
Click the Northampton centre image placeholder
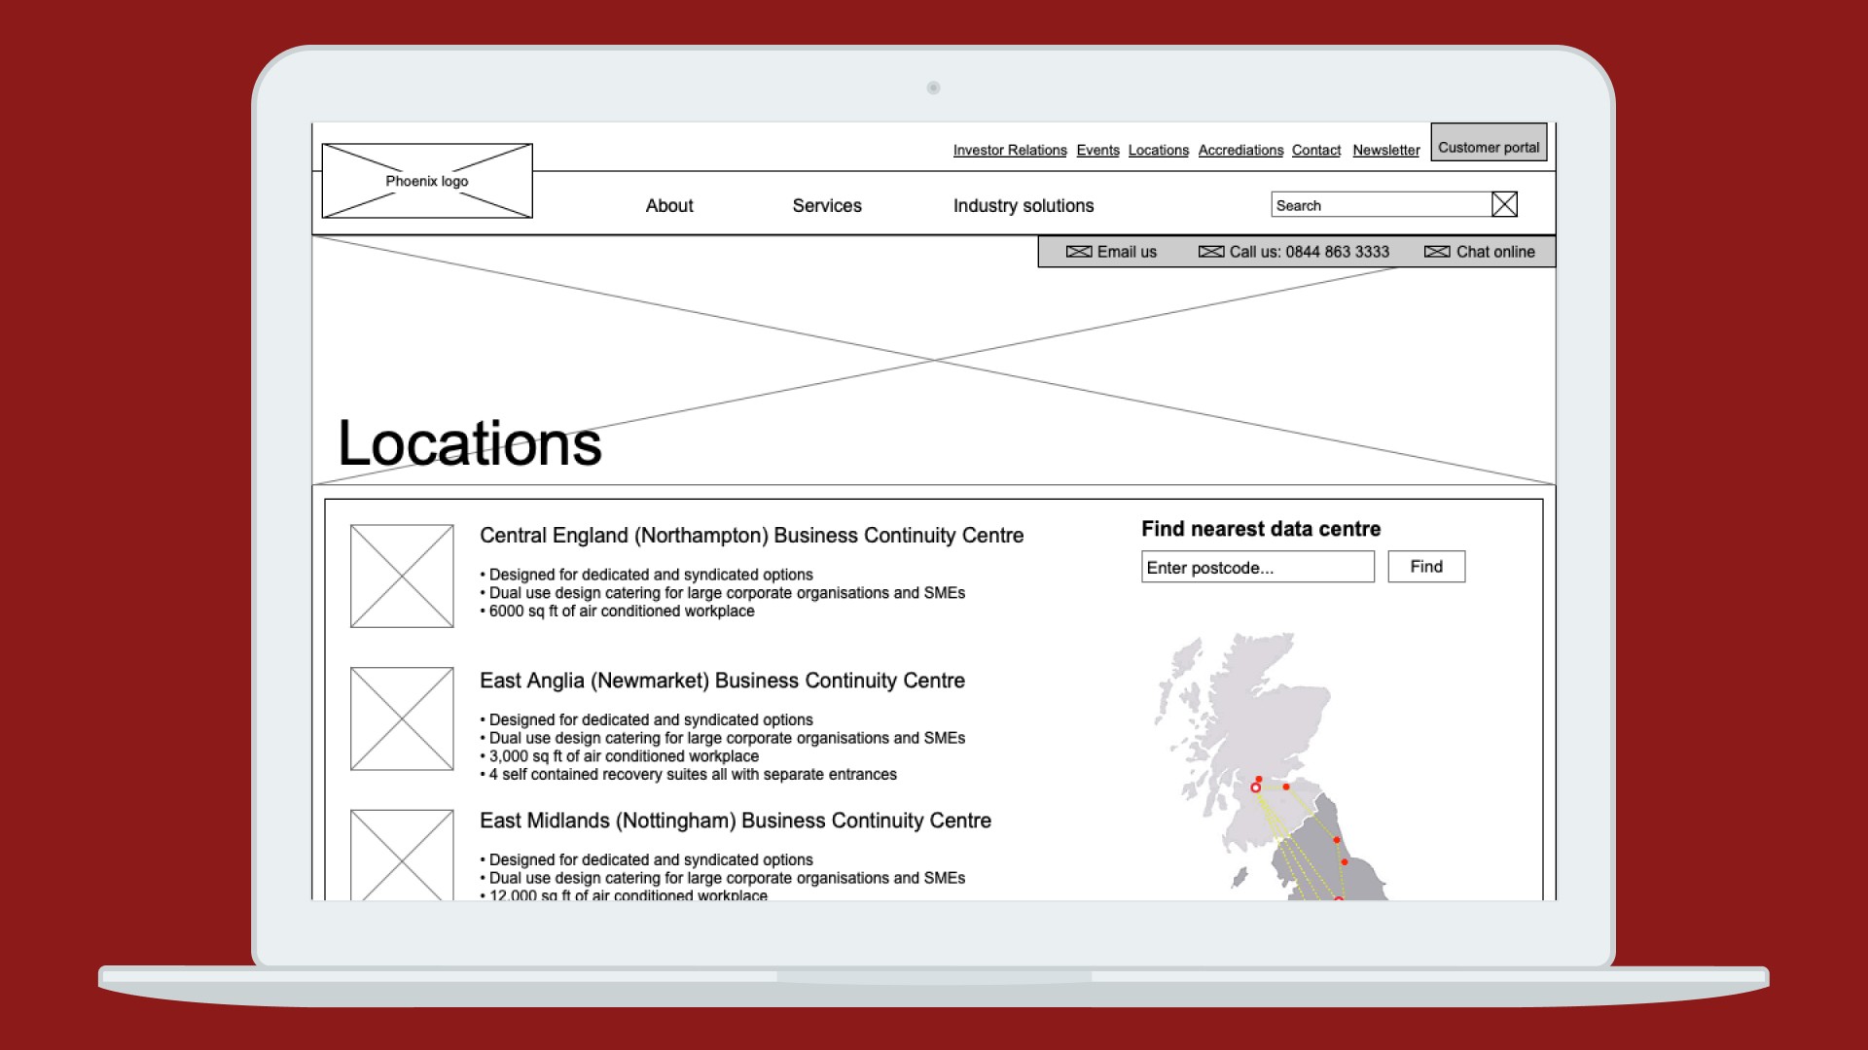(402, 576)
